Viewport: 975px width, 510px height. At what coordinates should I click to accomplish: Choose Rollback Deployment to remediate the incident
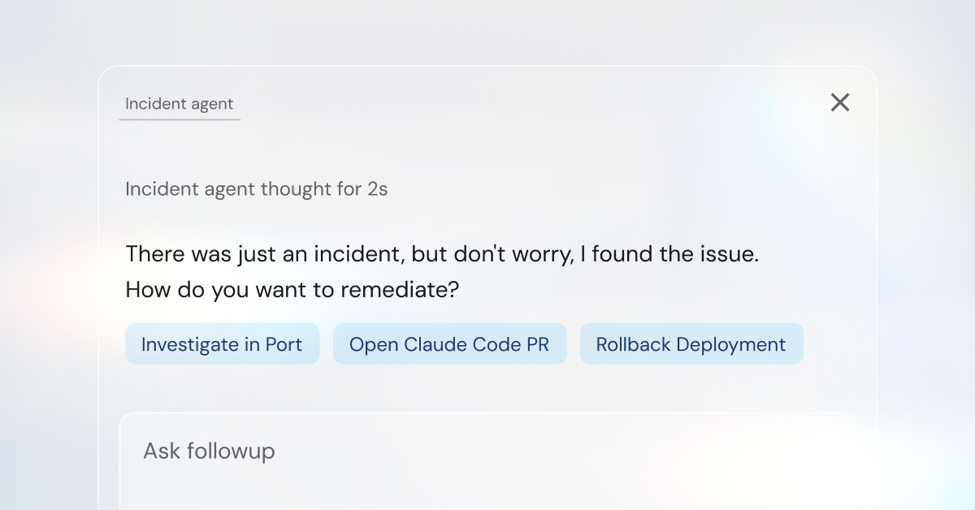coord(691,344)
